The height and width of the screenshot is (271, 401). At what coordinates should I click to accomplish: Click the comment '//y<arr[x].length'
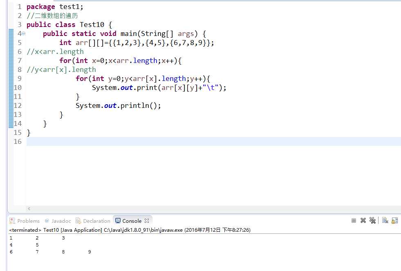pos(61,69)
